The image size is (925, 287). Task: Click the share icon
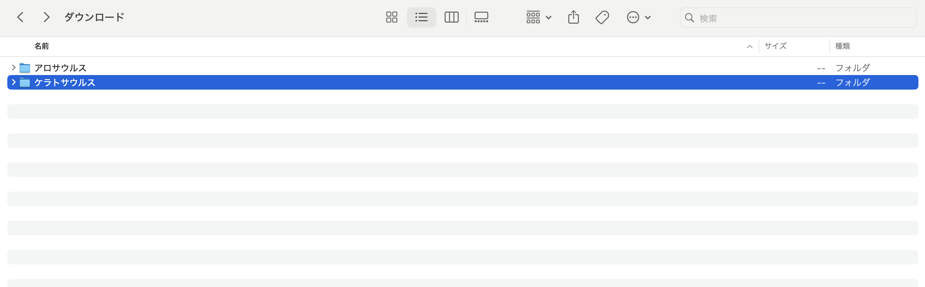(x=573, y=17)
